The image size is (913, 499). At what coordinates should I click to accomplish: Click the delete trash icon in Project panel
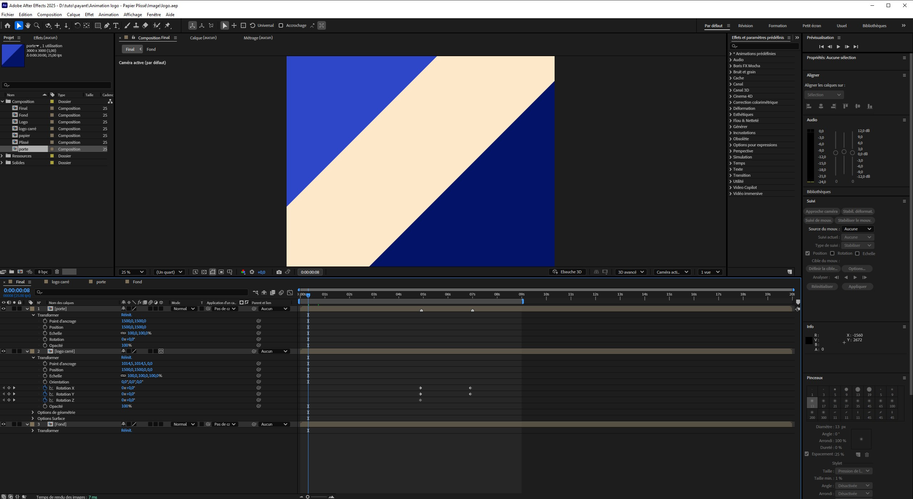(57, 272)
